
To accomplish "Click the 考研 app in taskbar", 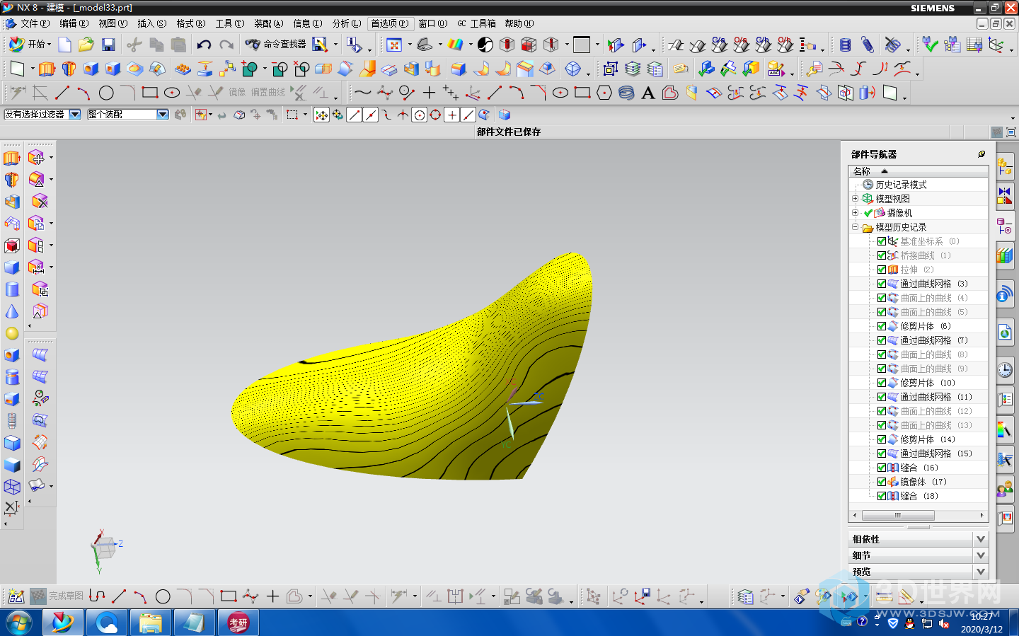I will coord(238,623).
